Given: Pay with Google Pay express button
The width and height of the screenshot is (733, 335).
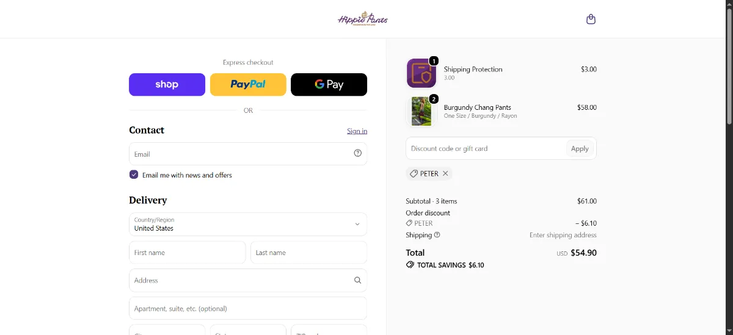Looking at the screenshot, I should tap(329, 85).
